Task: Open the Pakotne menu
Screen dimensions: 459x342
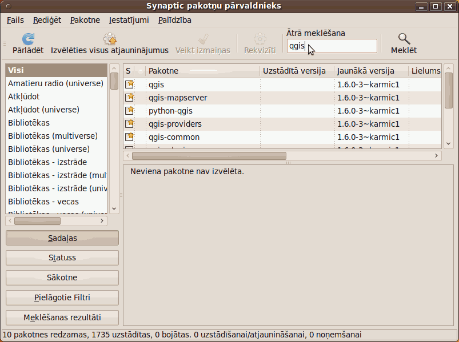Action: coord(85,20)
